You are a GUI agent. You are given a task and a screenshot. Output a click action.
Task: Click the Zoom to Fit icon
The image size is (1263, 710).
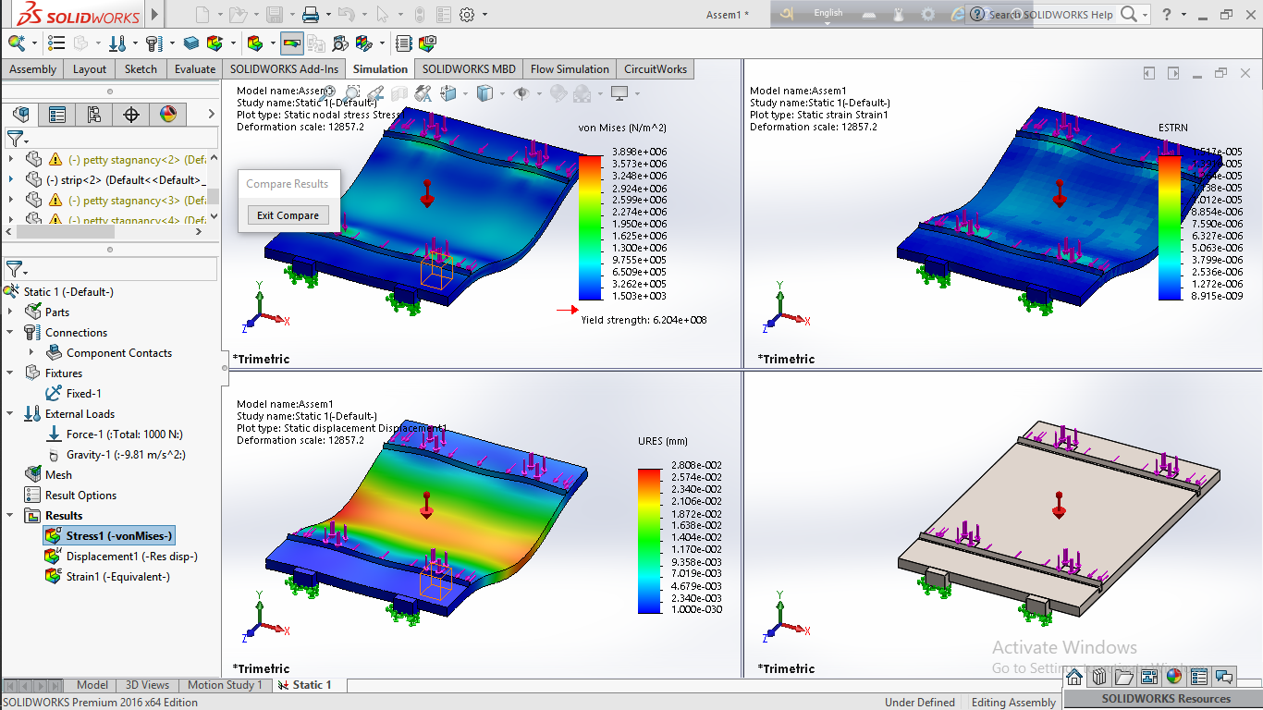coord(327,92)
